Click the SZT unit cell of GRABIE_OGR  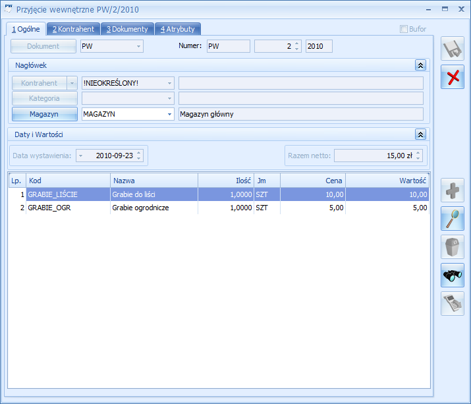pyautogui.click(x=267, y=208)
